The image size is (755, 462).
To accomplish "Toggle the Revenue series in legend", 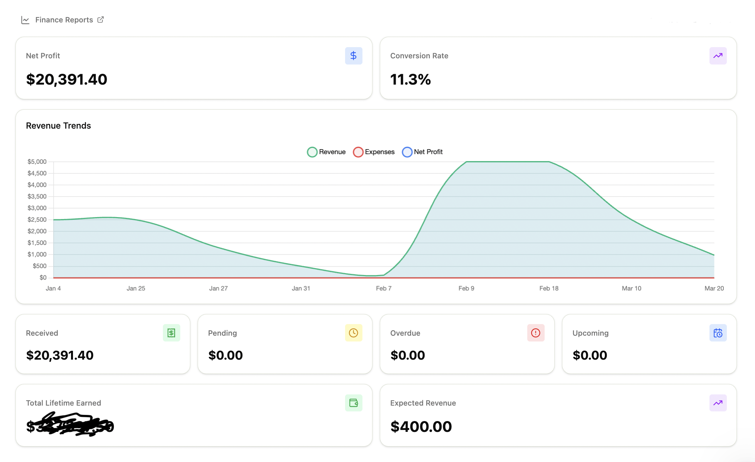I will (x=332, y=152).
